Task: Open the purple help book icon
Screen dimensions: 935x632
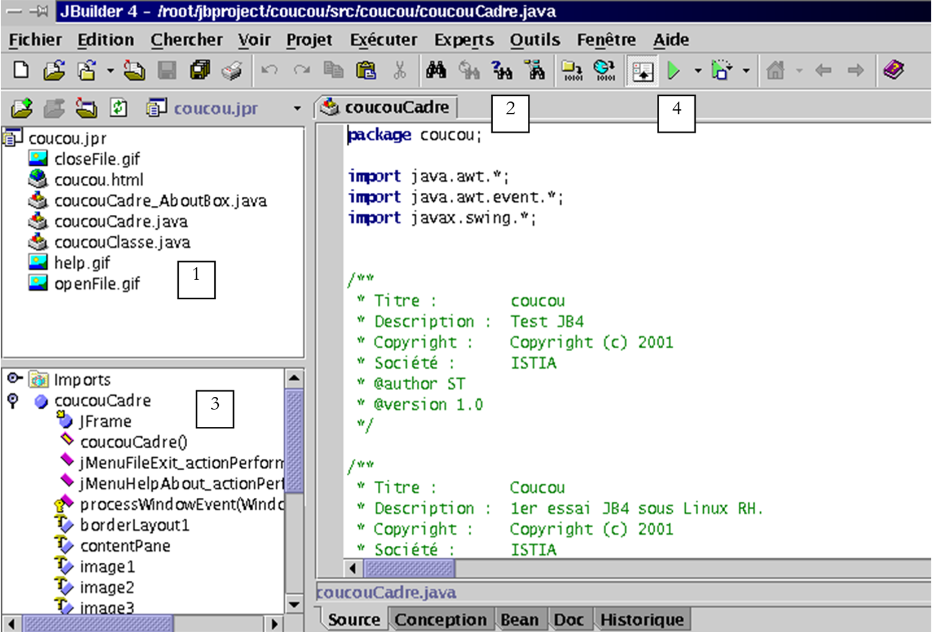Action: click(x=893, y=70)
